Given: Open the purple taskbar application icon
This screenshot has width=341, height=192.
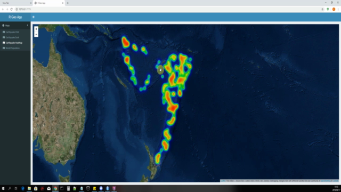Looking at the screenshot, I should pos(114,188).
